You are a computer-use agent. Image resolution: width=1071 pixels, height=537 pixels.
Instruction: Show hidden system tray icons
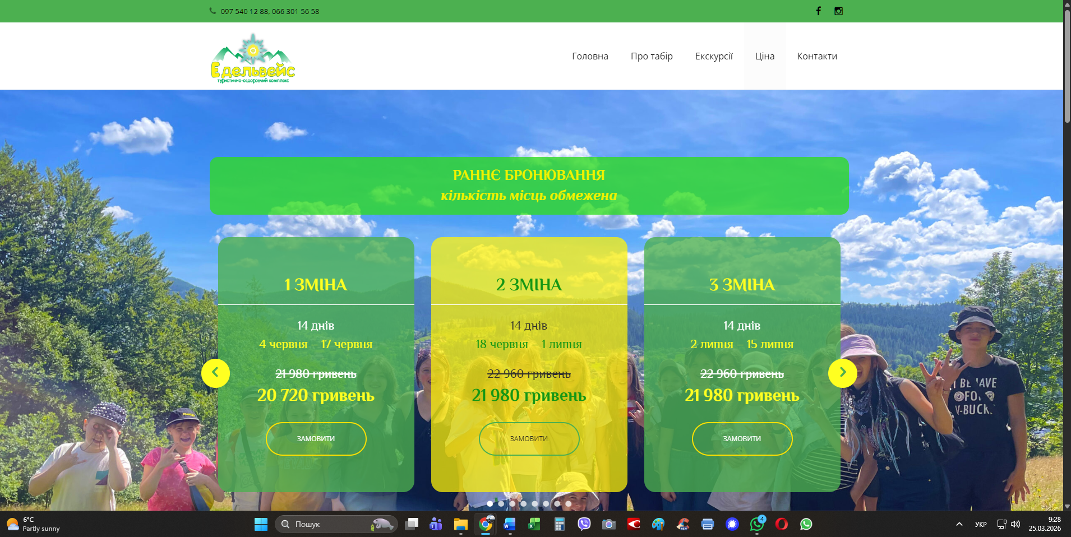pos(959,524)
